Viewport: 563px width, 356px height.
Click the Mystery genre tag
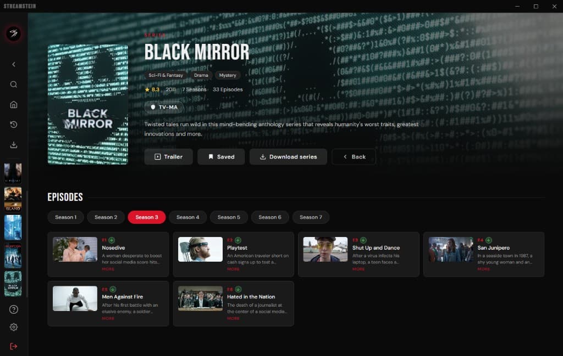click(228, 75)
